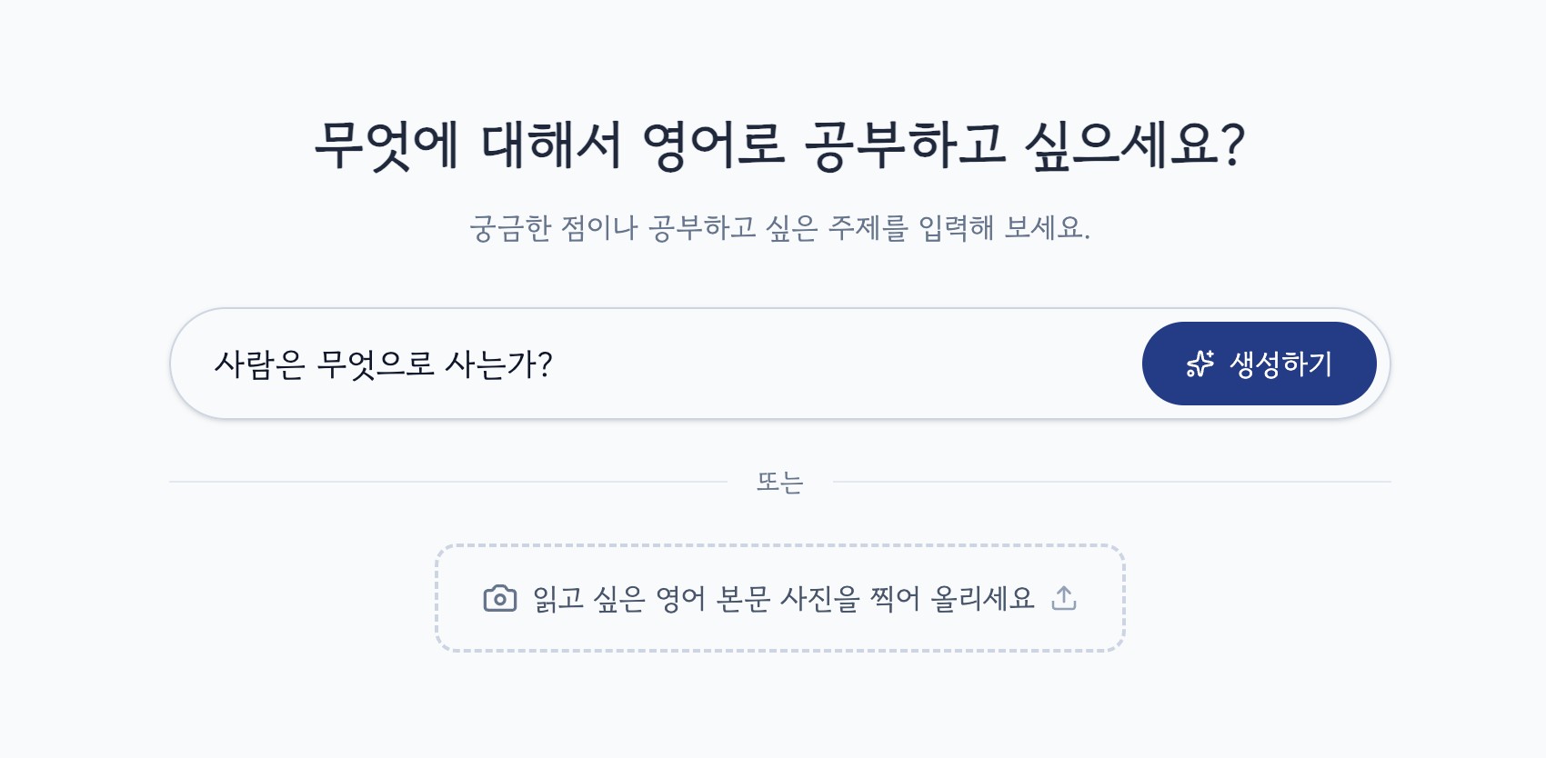
Task: Click the 생성하기 button
Action: point(1260,363)
